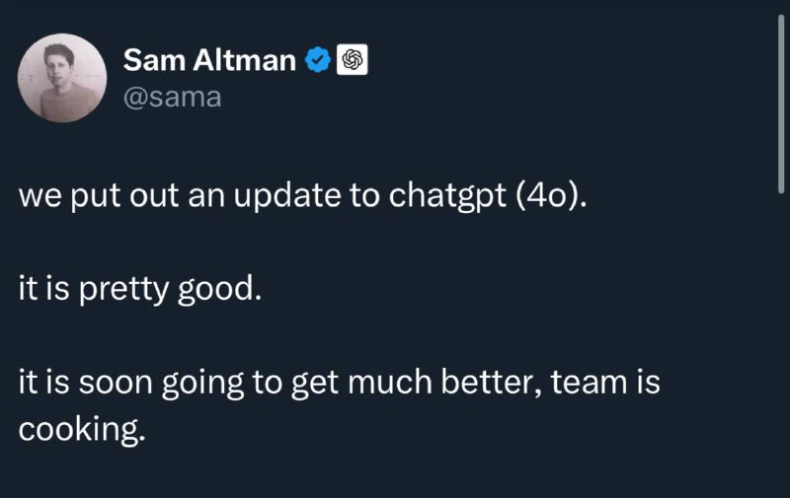Click the word "pretty" in the second paragraph

pyautogui.click(x=122, y=291)
